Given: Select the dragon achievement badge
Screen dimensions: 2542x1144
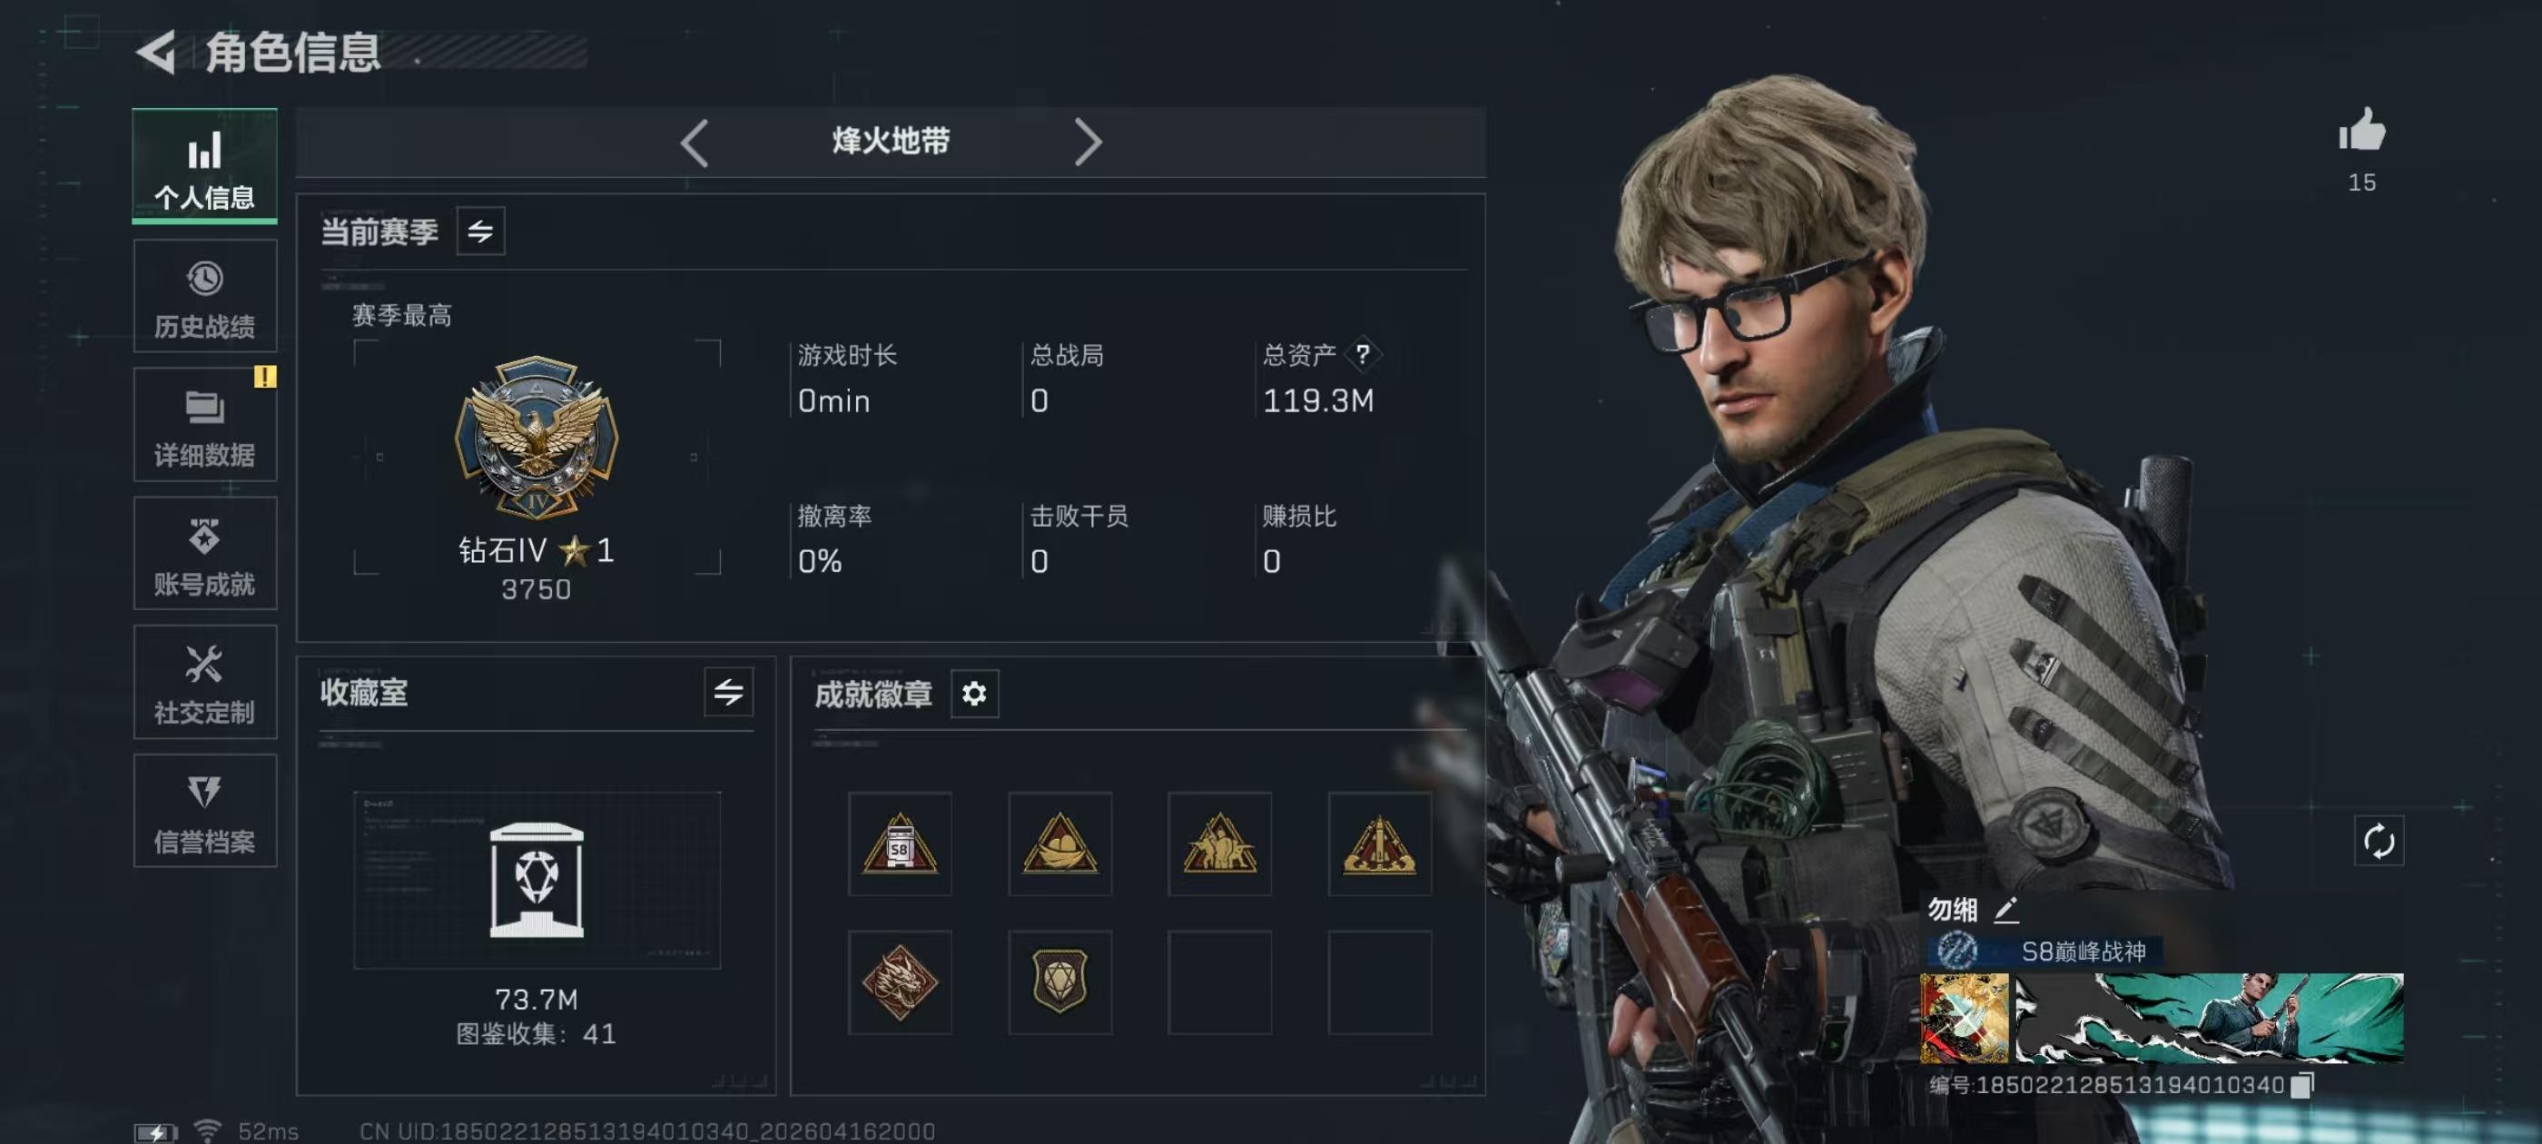Looking at the screenshot, I should [x=900, y=982].
